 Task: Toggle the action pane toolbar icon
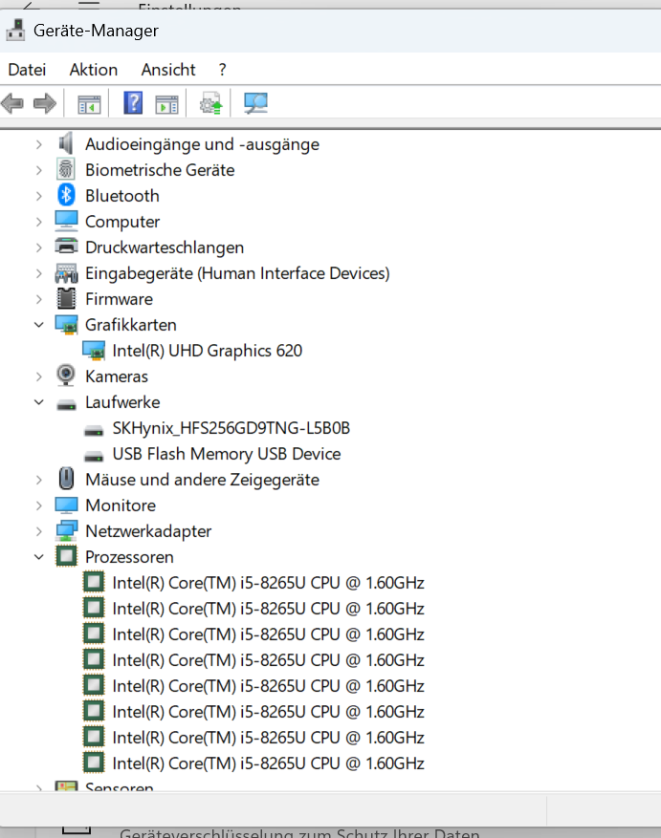pos(167,103)
